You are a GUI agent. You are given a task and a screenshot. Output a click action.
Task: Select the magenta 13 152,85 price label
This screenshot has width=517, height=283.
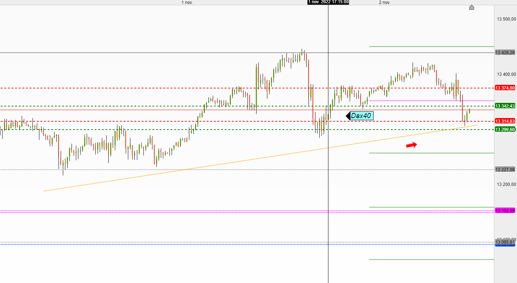coord(505,210)
